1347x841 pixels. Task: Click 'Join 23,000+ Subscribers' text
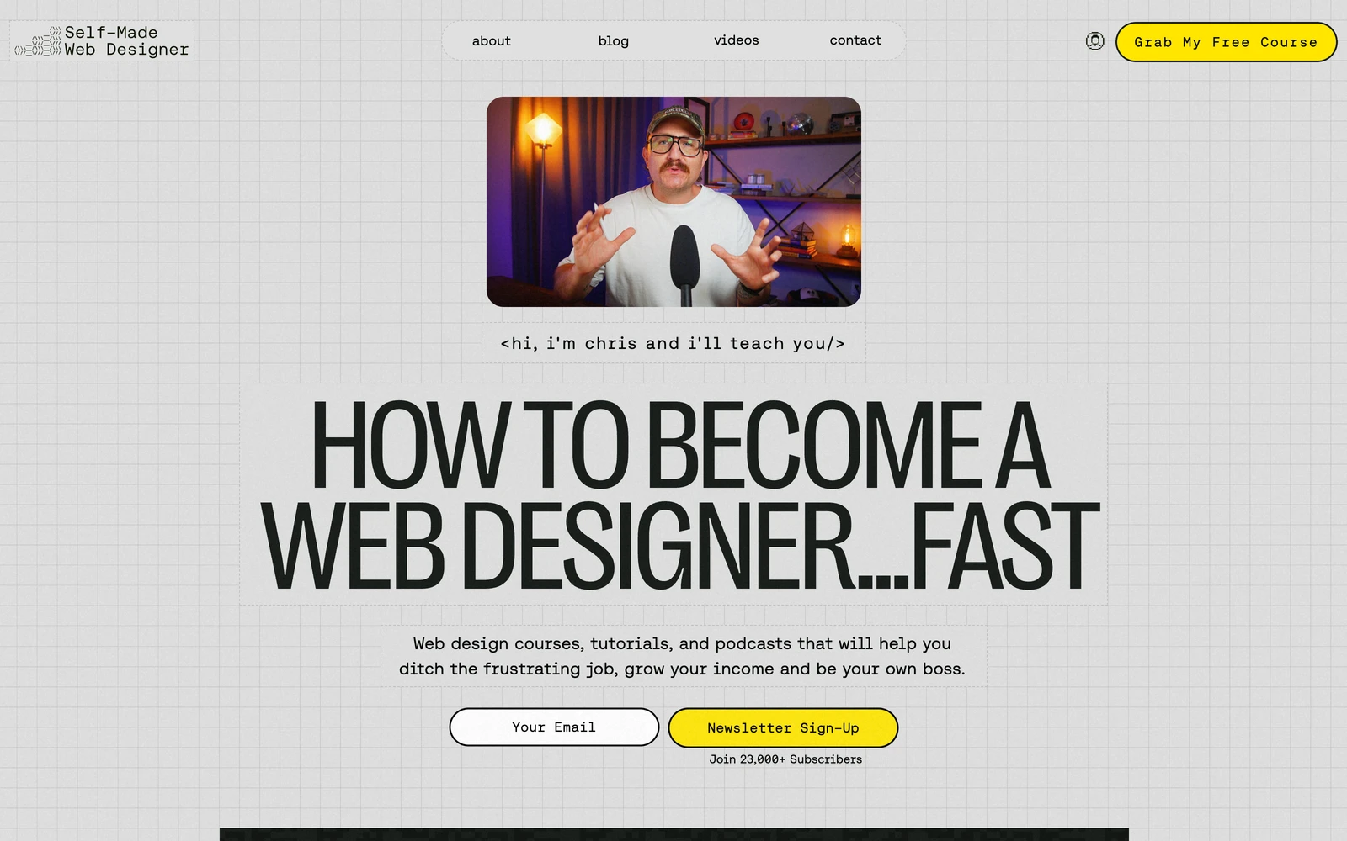point(785,759)
